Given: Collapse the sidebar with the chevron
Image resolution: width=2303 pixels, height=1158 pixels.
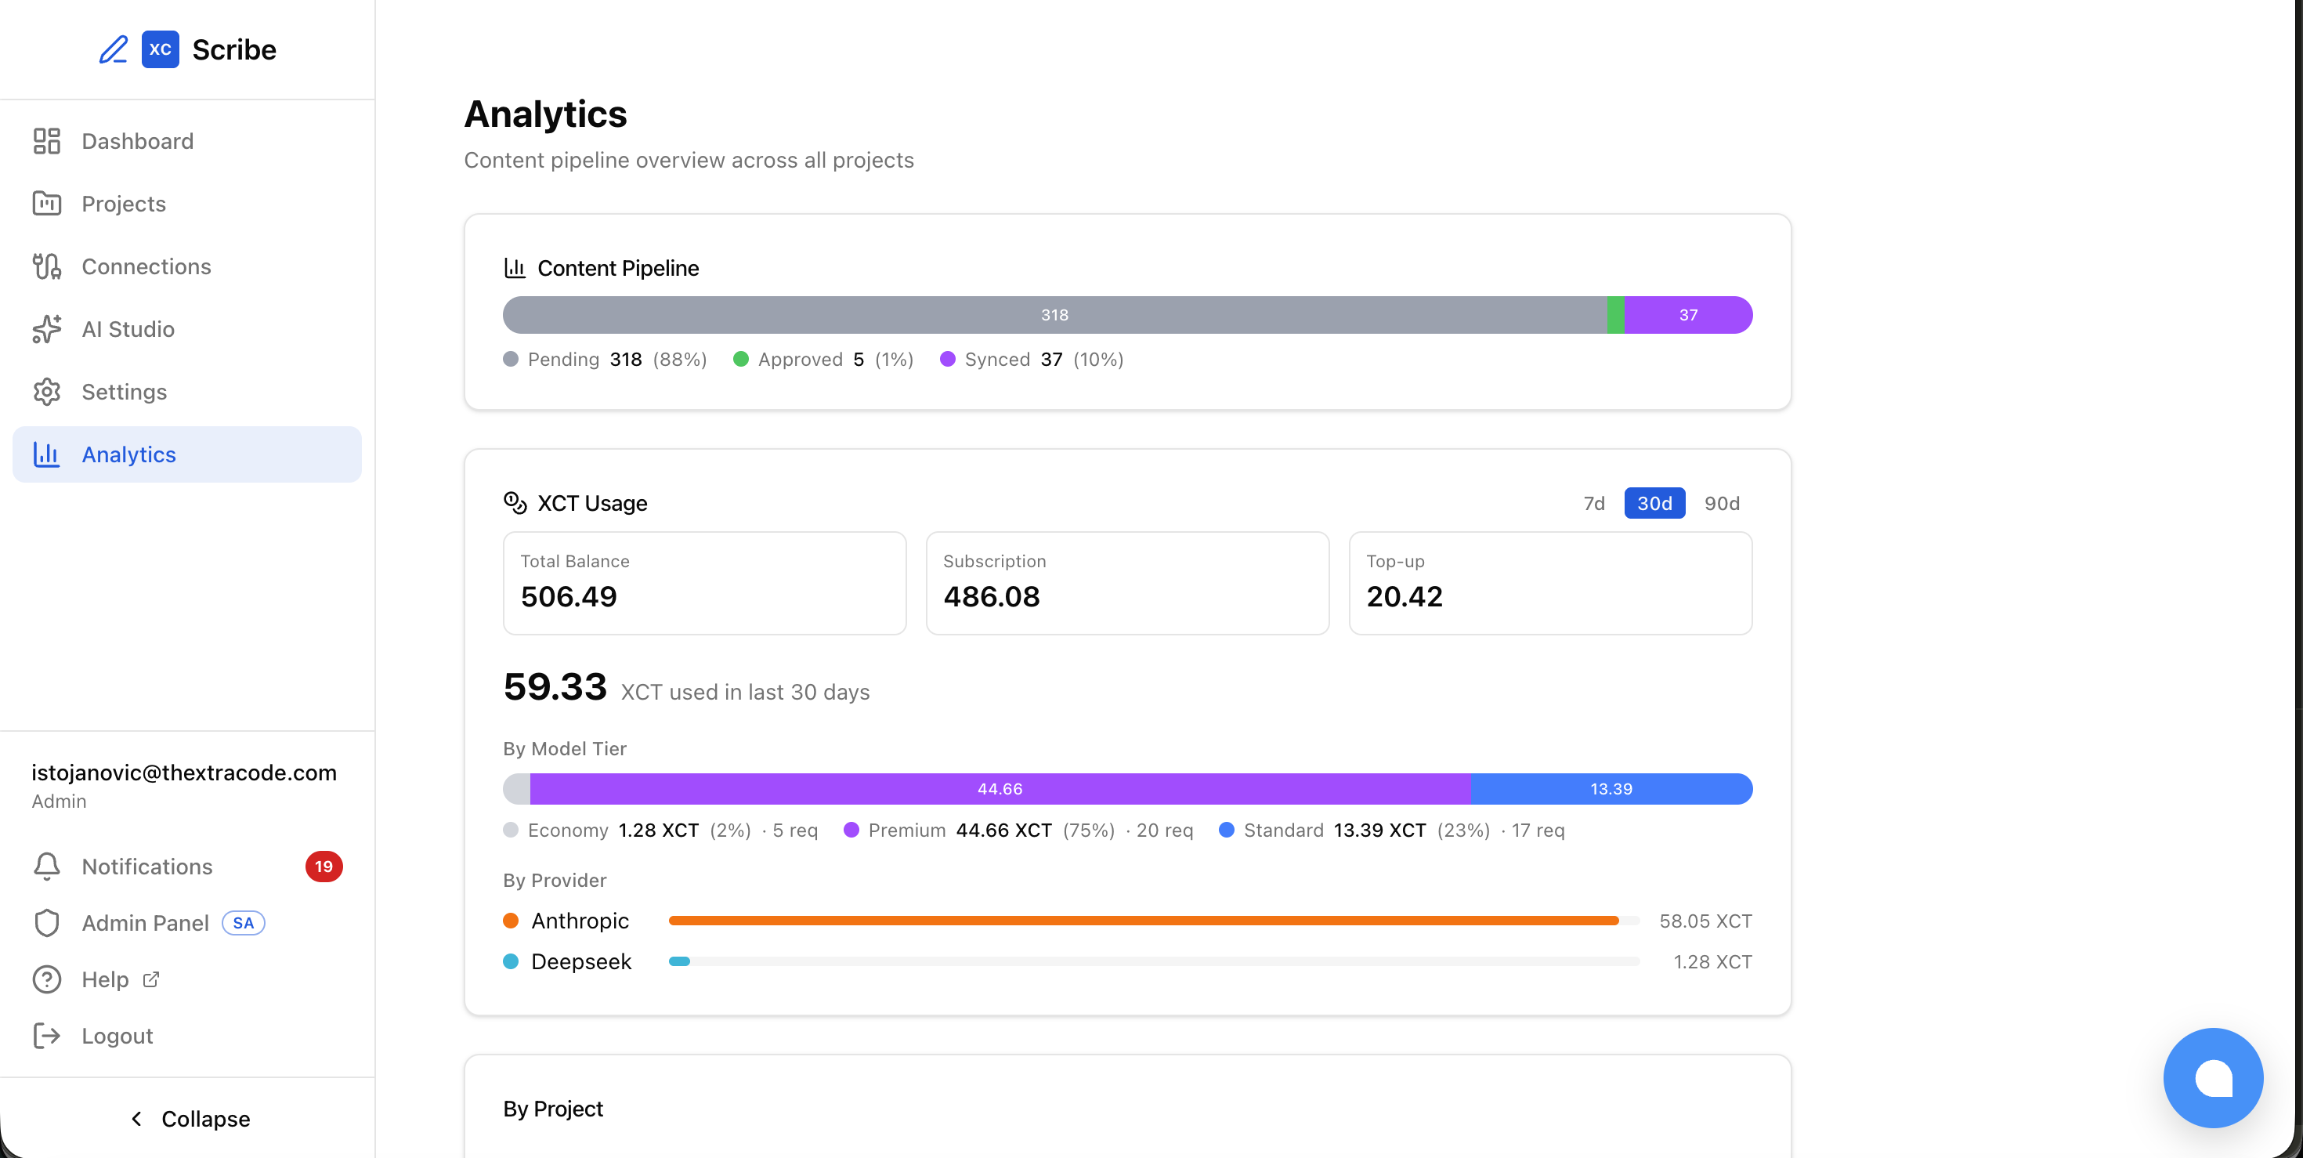Looking at the screenshot, I should pos(137,1119).
